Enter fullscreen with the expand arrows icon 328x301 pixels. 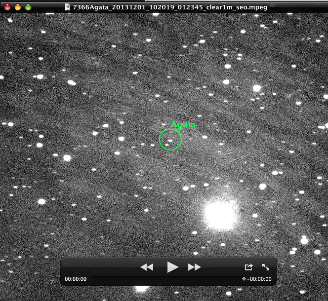coord(266,267)
